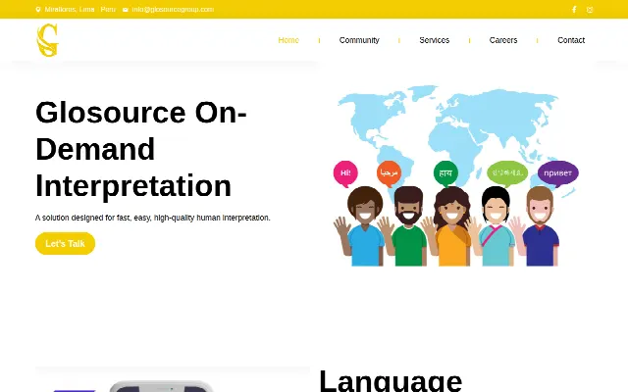628x392 pixels.
Task: Click the 'Language' heading at the bottom
Action: coord(391,380)
